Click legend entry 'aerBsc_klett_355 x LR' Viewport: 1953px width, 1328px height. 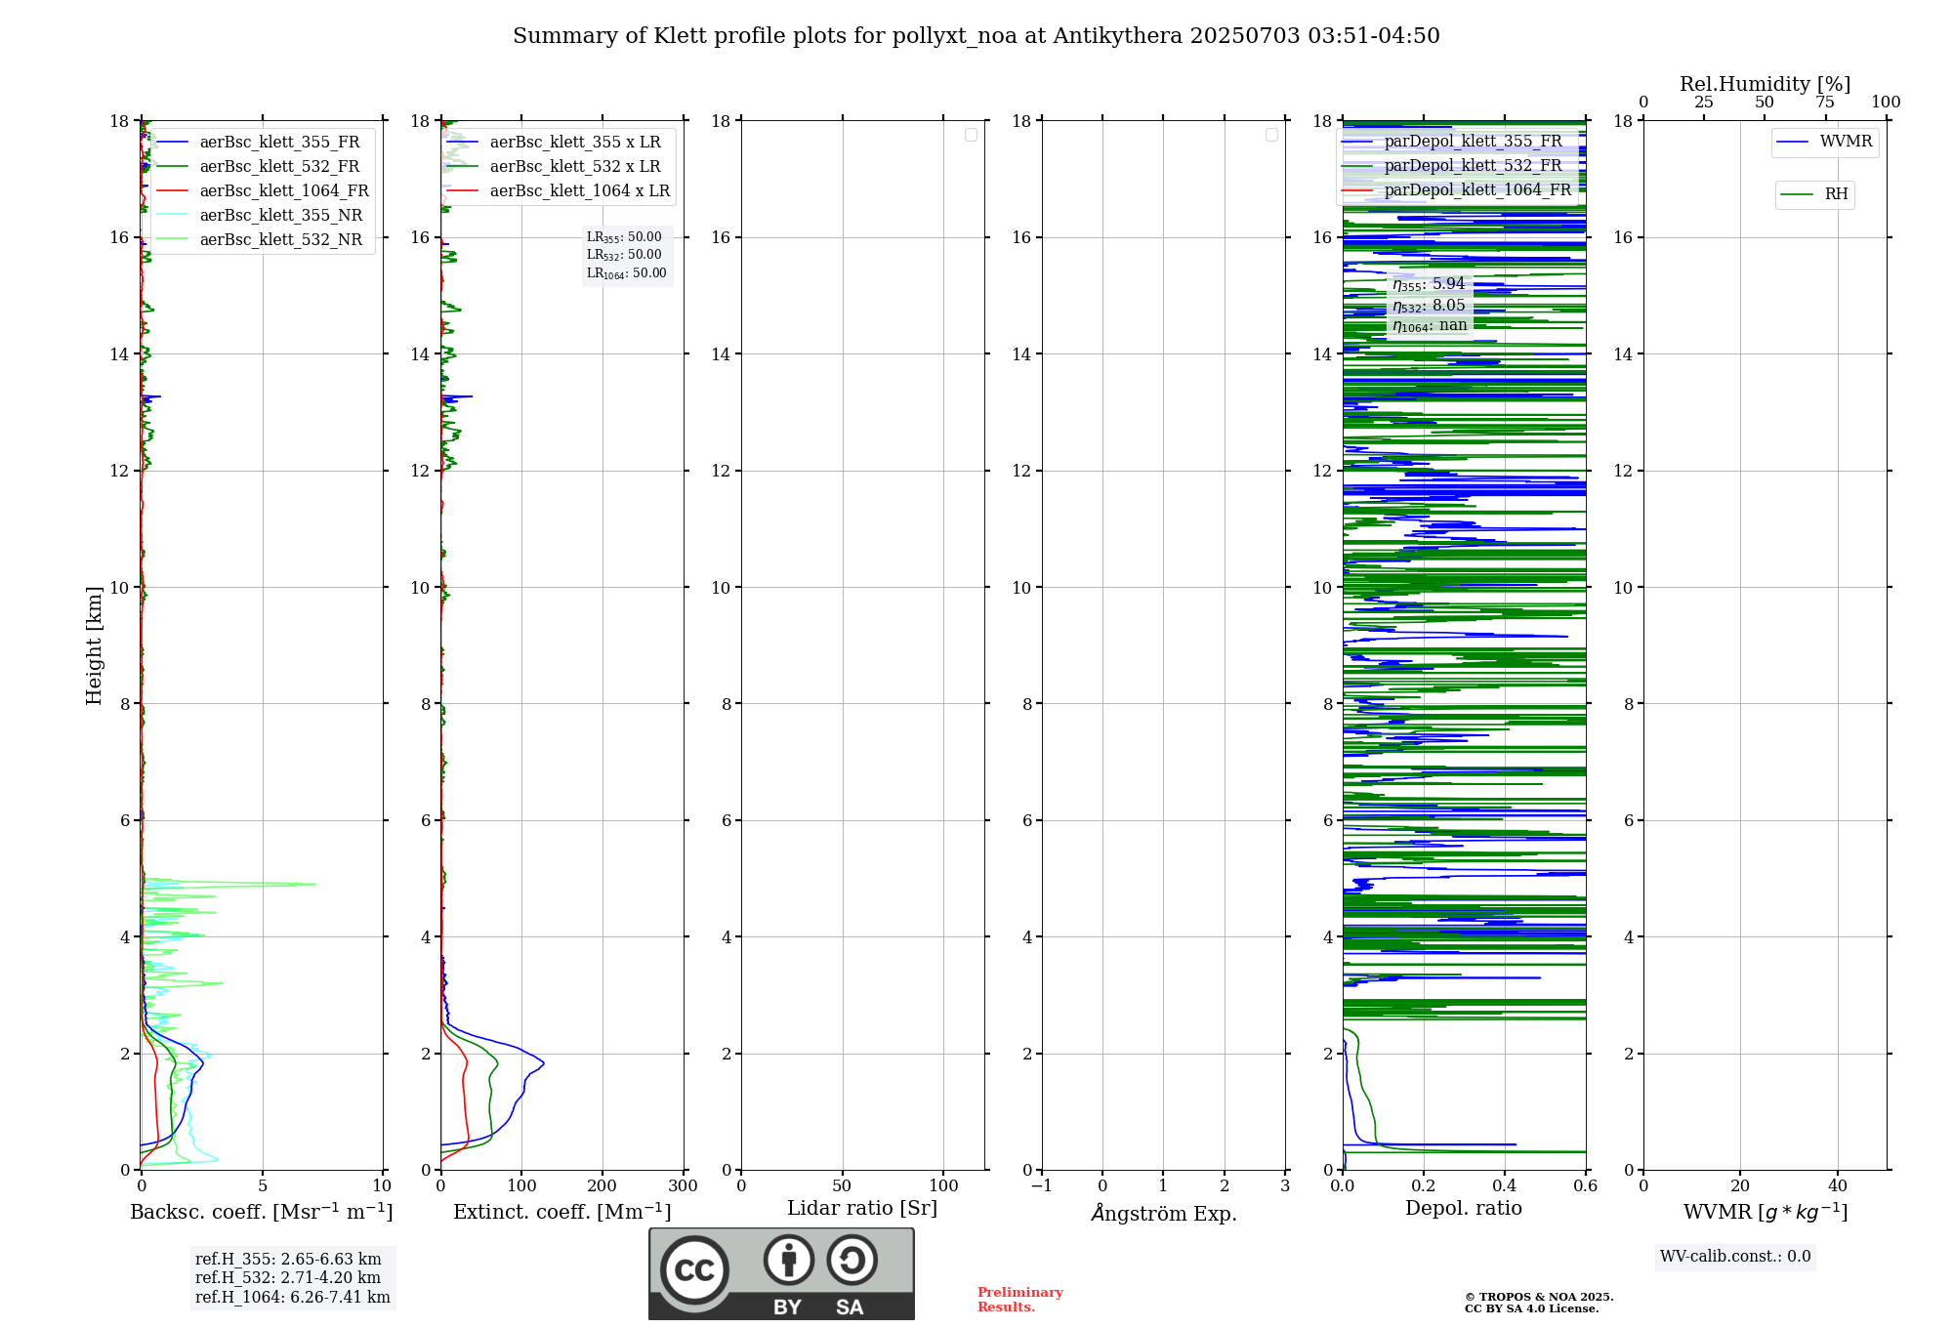click(x=554, y=142)
